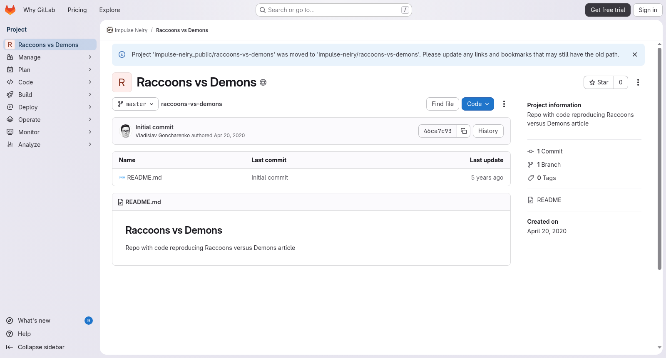Click the Find file button
This screenshot has width=666, height=358.
442,104
